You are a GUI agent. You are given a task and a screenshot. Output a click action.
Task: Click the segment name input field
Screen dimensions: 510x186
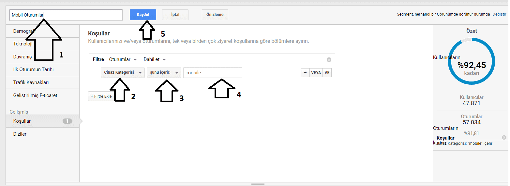point(82,15)
